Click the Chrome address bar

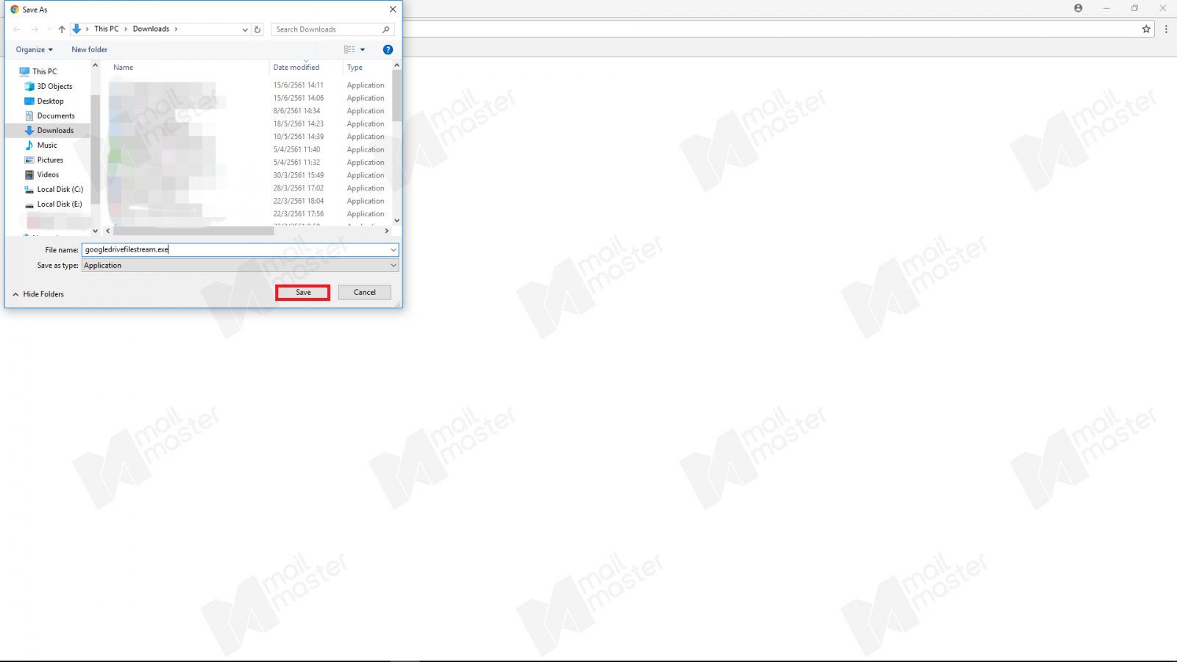771,29
